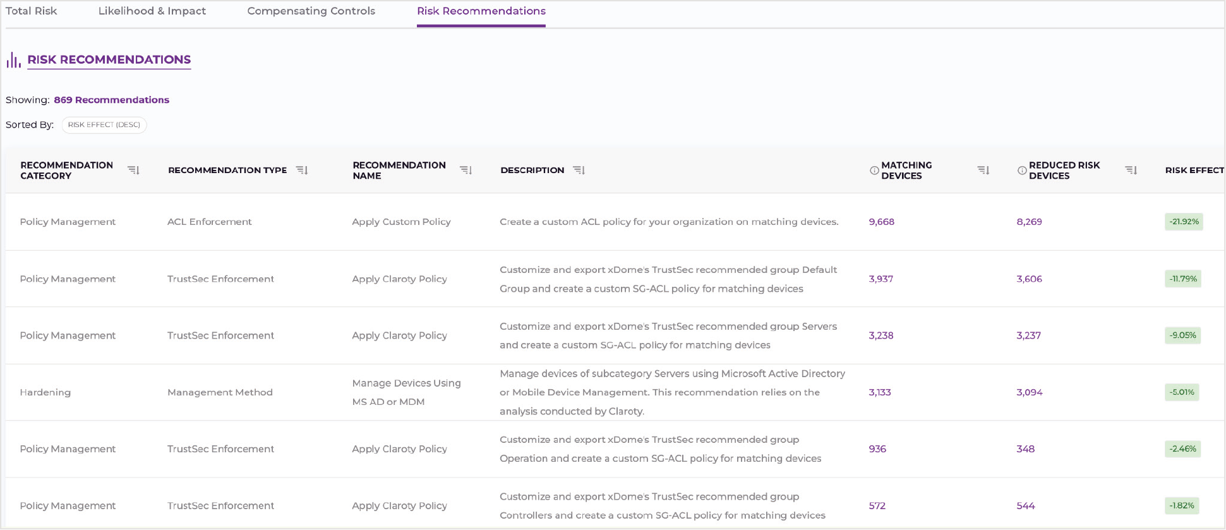Switch to Likelihood & Impact tab
1226x530 pixels.
[152, 11]
